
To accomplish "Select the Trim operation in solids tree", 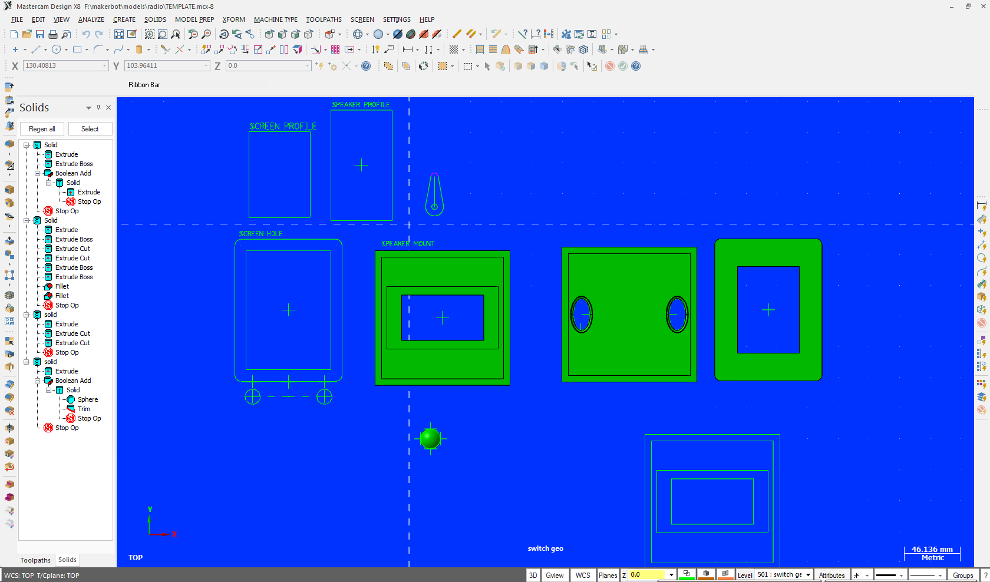I will 84,409.
